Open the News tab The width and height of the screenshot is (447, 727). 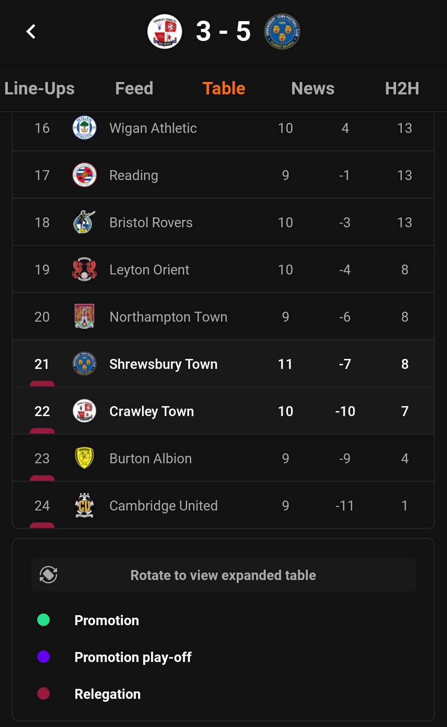pos(313,88)
